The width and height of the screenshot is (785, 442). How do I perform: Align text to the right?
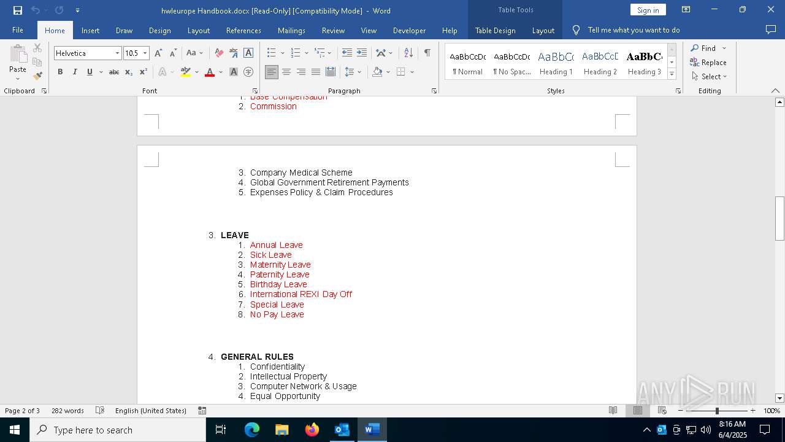point(301,72)
